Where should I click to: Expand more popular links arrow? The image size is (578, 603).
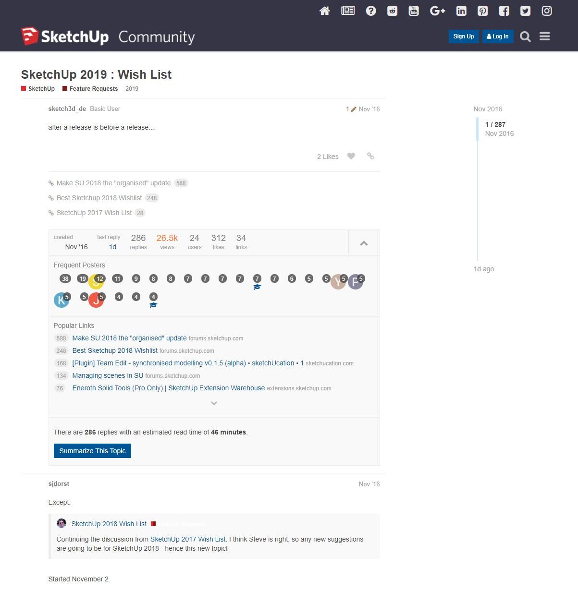(x=214, y=403)
